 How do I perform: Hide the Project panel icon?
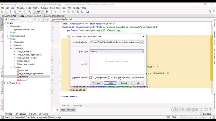(48, 19)
